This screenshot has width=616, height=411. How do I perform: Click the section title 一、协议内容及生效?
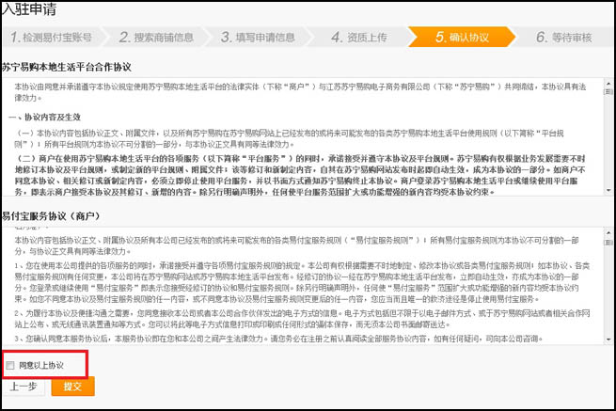[x=45, y=117]
